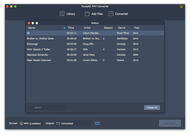Screen dimensions: 190x135
Task: Open the Library icon in toolbar
Action: pos(62,14)
